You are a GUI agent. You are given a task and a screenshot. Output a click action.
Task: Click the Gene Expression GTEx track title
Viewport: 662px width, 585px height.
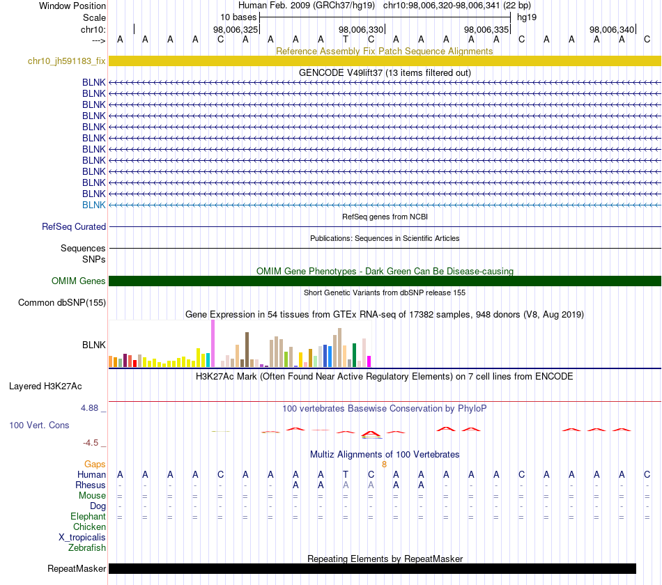pyautogui.click(x=385, y=315)
